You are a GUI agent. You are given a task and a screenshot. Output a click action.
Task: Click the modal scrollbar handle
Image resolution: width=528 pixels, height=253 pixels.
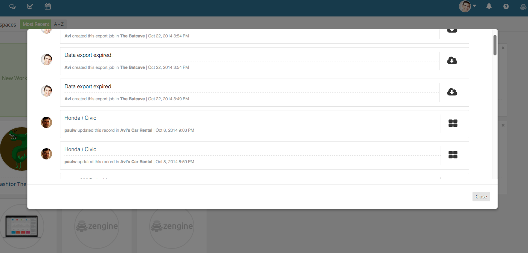494,45
